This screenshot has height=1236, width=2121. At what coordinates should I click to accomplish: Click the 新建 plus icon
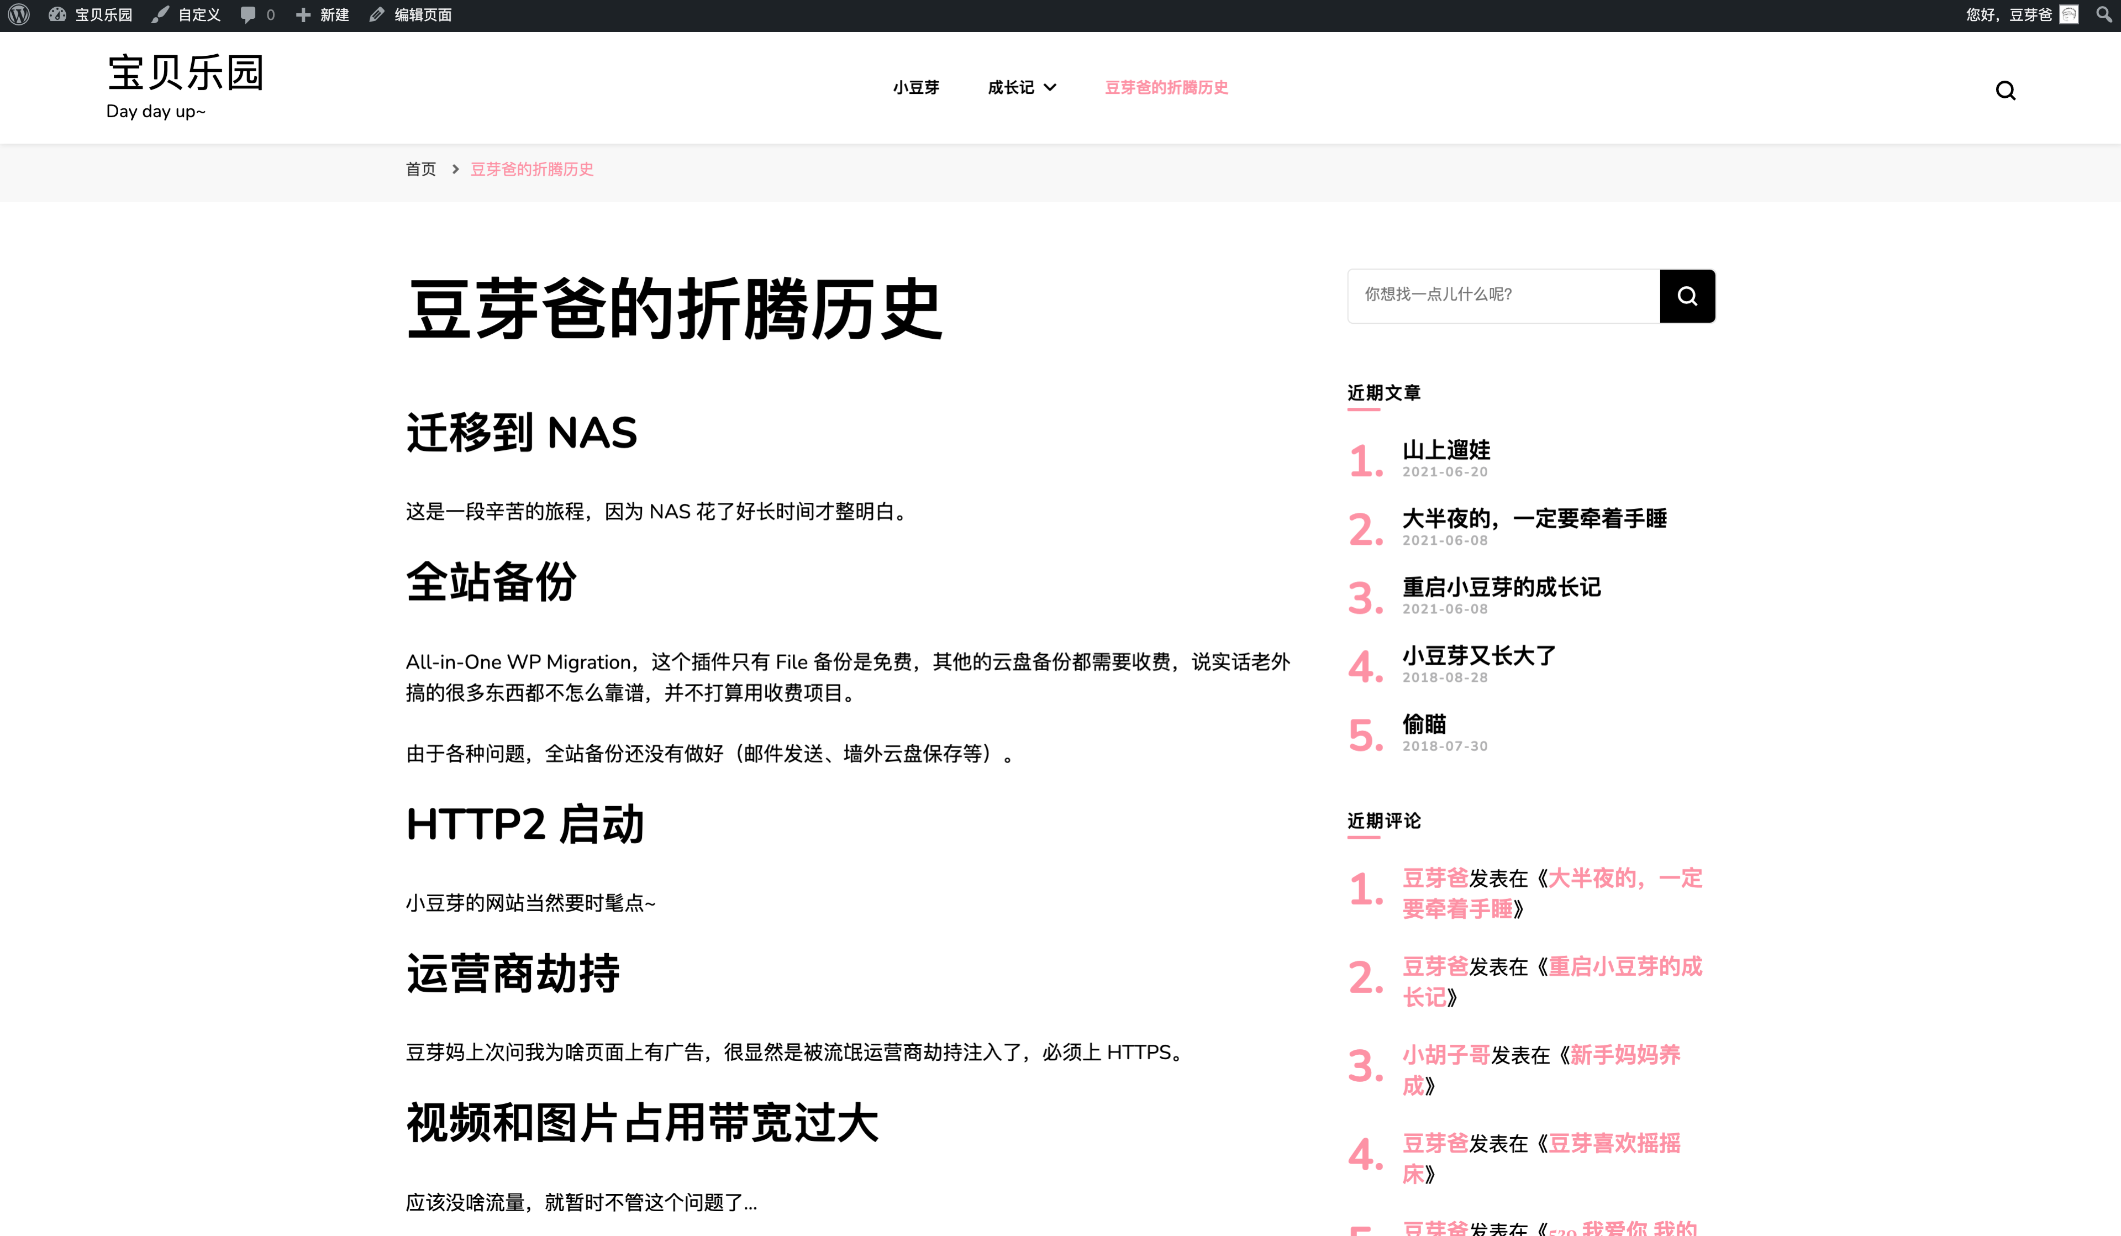click(x=304, y=14)
